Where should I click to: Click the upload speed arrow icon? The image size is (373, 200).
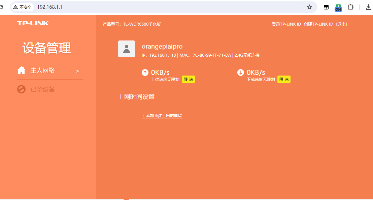pos(145,72)
